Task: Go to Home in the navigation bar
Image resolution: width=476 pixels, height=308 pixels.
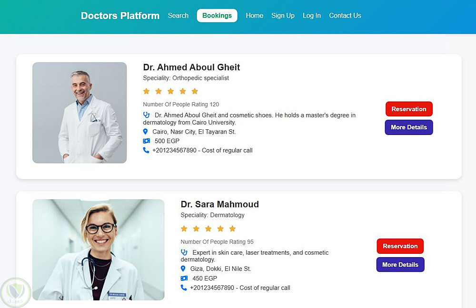Action: (x=254, y=16)
